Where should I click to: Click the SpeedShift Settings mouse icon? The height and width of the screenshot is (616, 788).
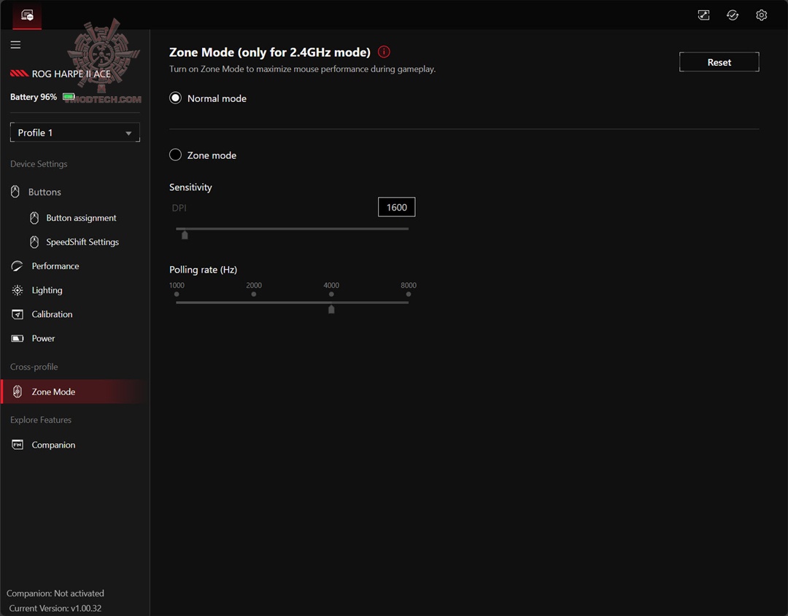tap(34, 241)
